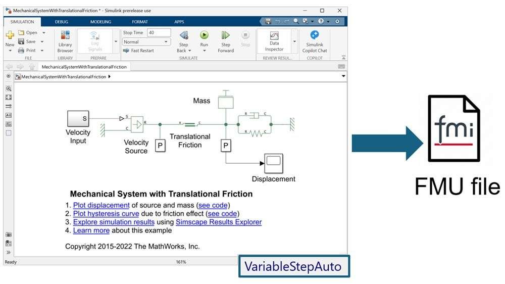Toggle Fast Restart mode
Image resolution: width=505 pixels, height=284 pixels.
coord(138,51)
